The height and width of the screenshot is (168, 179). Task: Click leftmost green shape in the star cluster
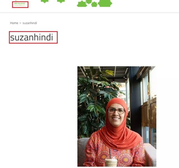click(82, 4)
